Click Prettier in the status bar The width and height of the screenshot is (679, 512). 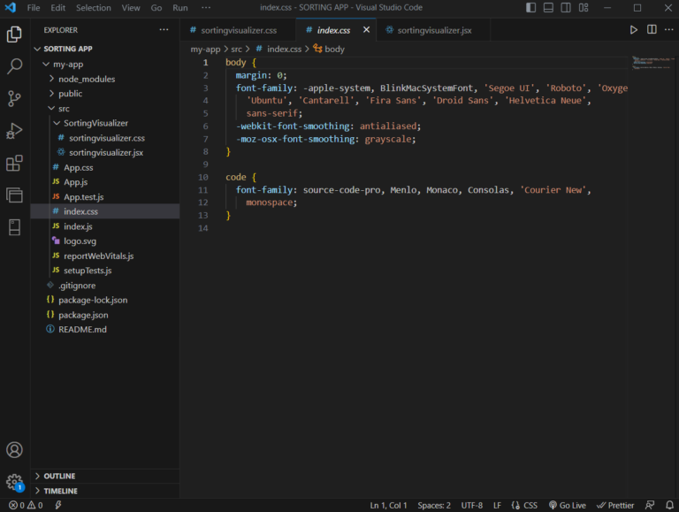click(615, 505)
